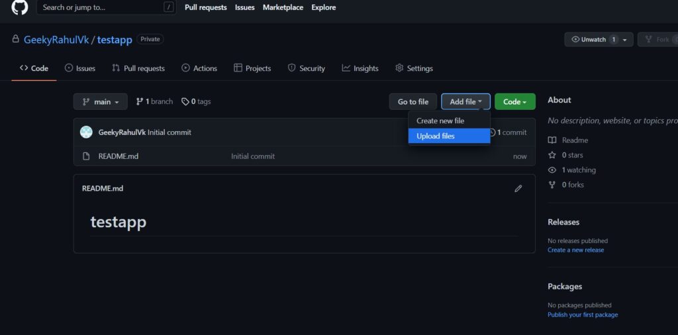Click the README.md box header title
The width and height of the screenshot is (678, 335).
[103, 189]
